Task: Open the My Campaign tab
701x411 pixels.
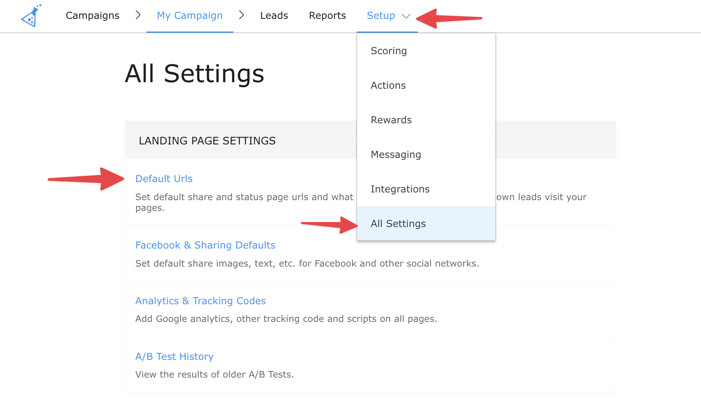Action: coord(189,15)
